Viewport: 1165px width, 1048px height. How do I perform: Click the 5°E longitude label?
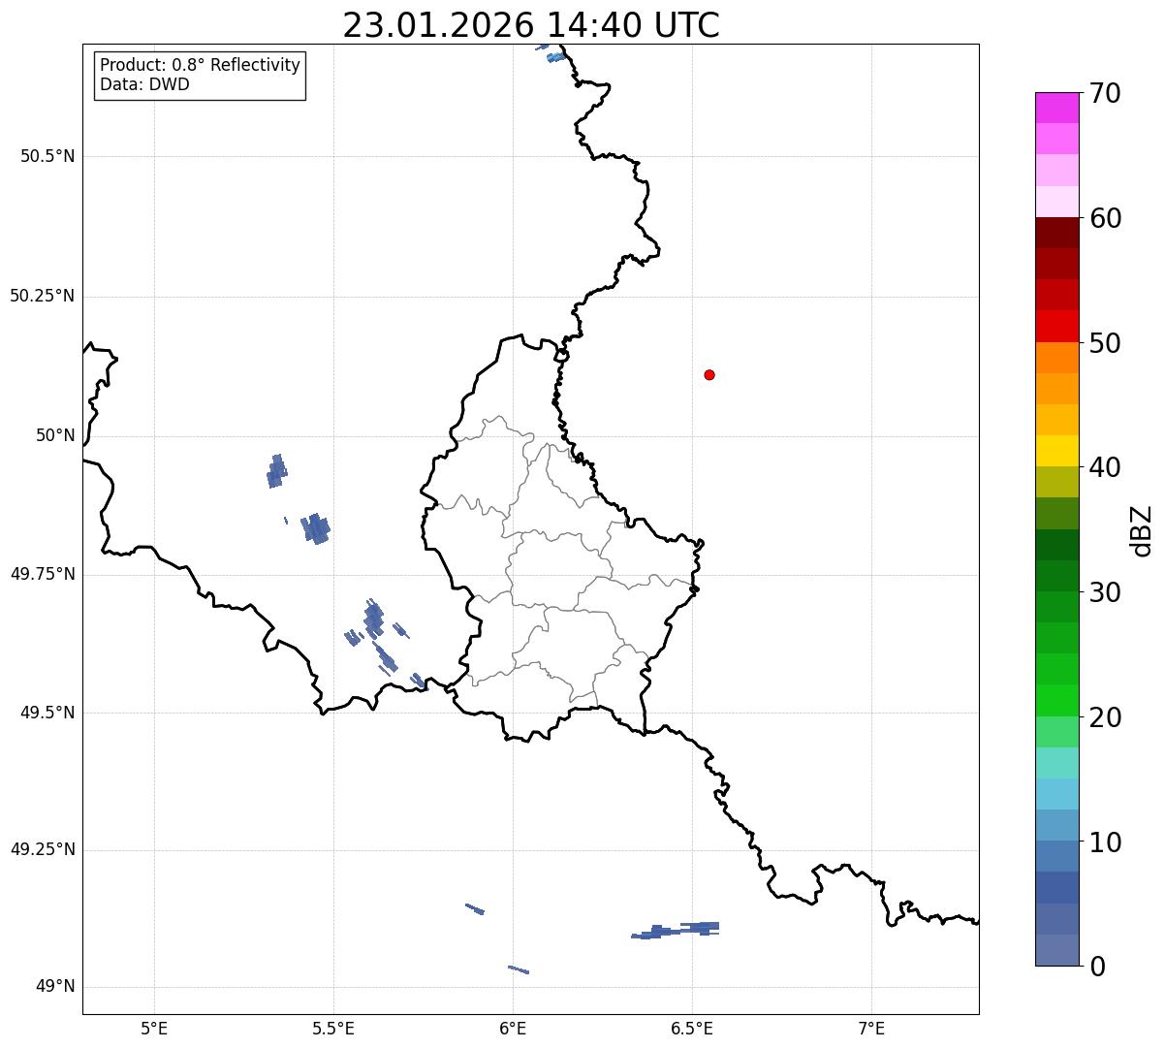(x=154, y=1028)
